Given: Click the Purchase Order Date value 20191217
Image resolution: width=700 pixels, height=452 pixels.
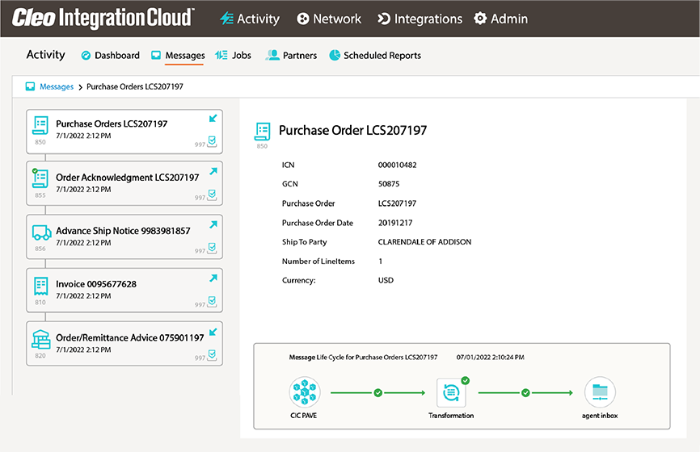Looking at the screenshot, I should 395,223.
